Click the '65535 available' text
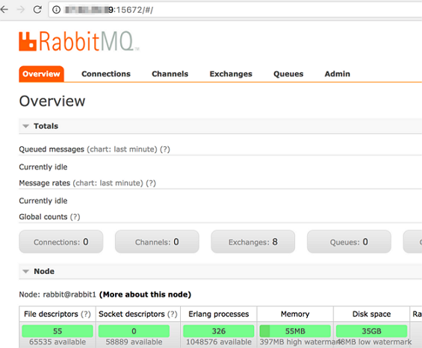422x348 pixels. coord(58,342)
